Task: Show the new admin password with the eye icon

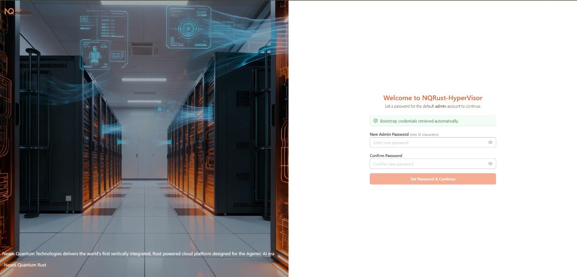Action: point(490,142)
